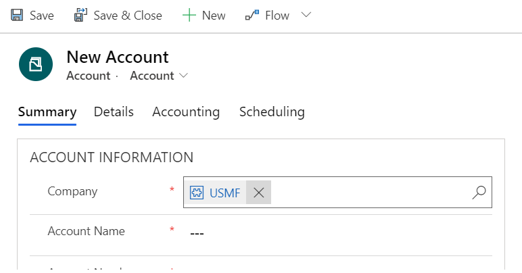Screen dimensions: 522x273
Task: Click the puzzle icon beside USMF
Action: pos(197,192)
